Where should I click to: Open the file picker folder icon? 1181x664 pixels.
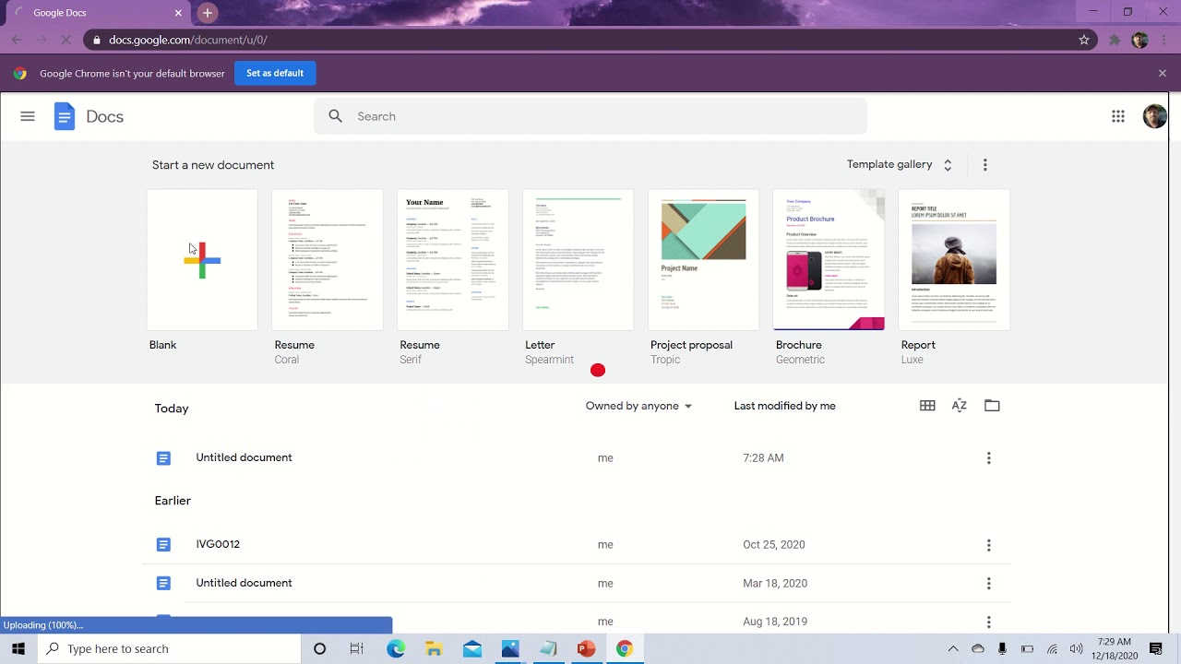992,406
